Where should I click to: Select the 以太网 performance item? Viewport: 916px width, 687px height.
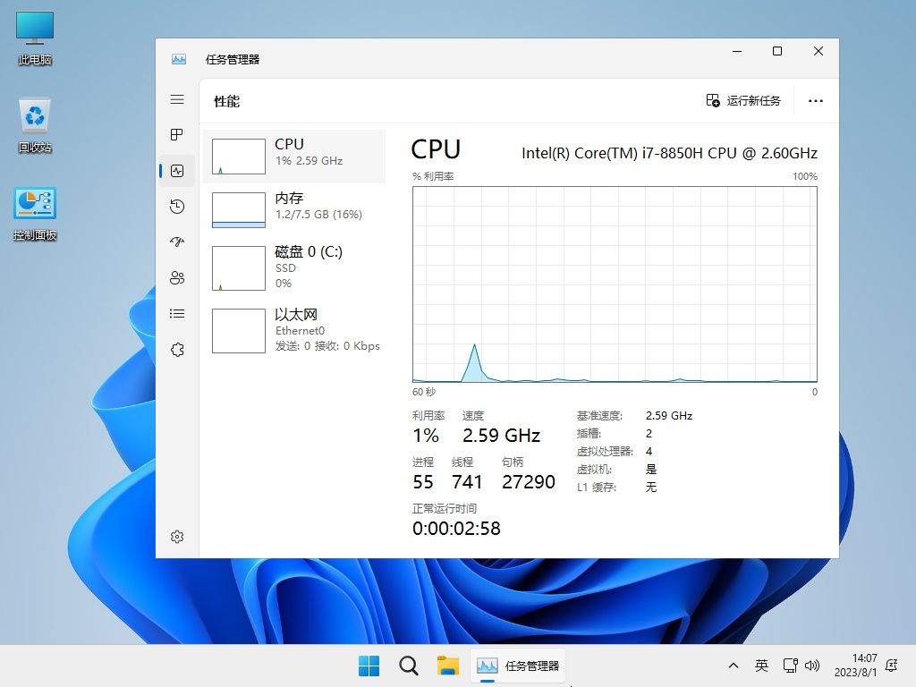pyautogui.click(x=294, y=331)
